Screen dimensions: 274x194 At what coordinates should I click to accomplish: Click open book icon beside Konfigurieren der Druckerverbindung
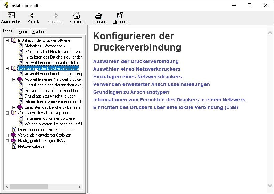[x=14, y=68]
